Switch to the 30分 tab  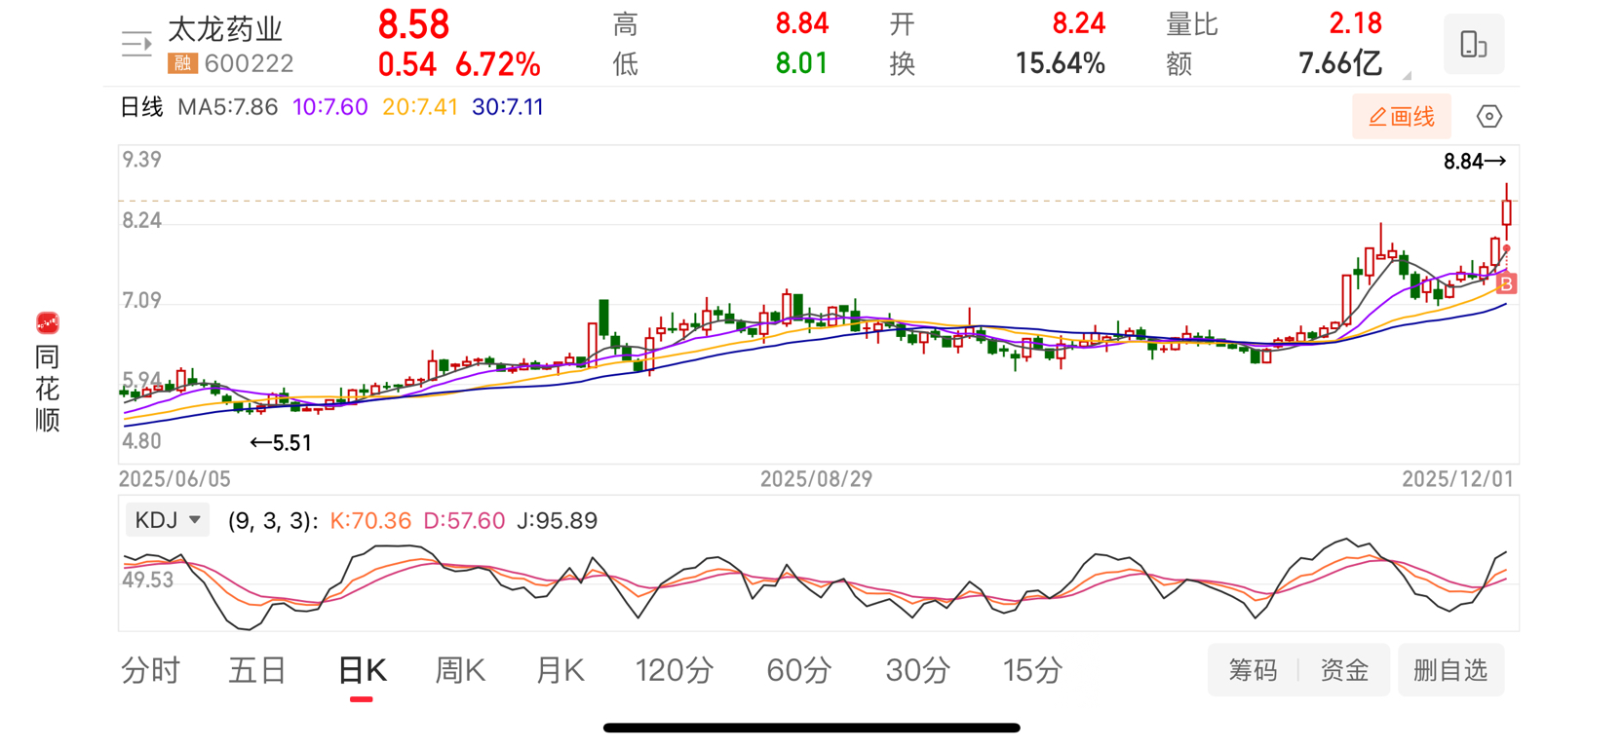pyautogui.click(x=918, y=670)
